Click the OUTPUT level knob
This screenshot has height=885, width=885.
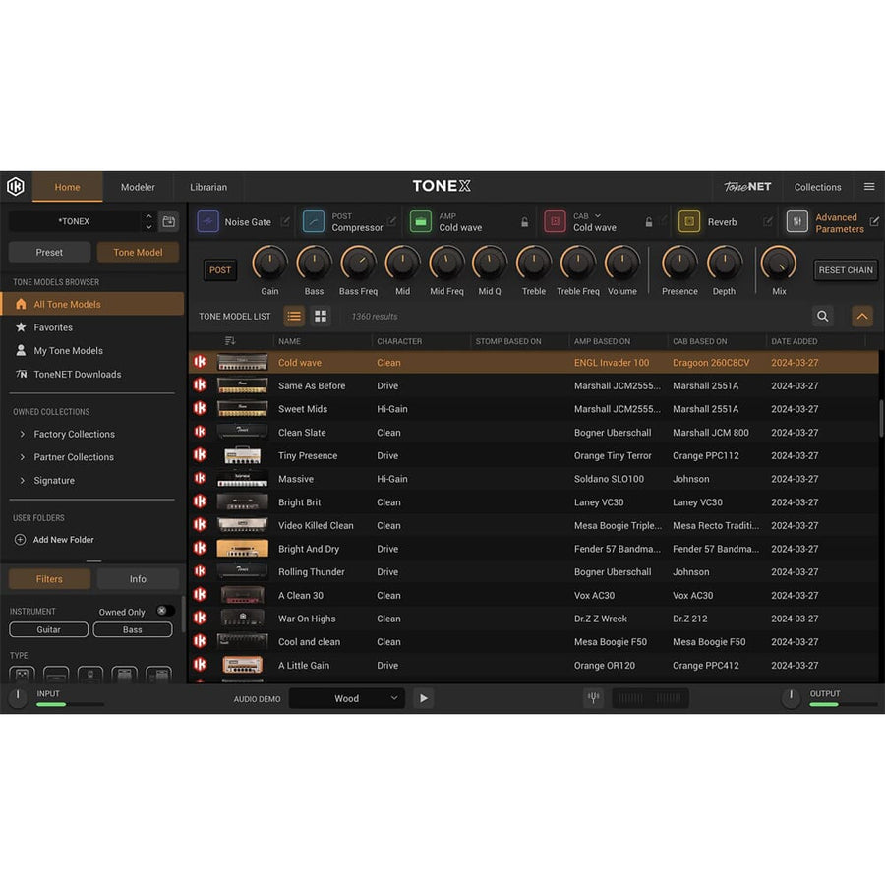[x=791, y=697]
